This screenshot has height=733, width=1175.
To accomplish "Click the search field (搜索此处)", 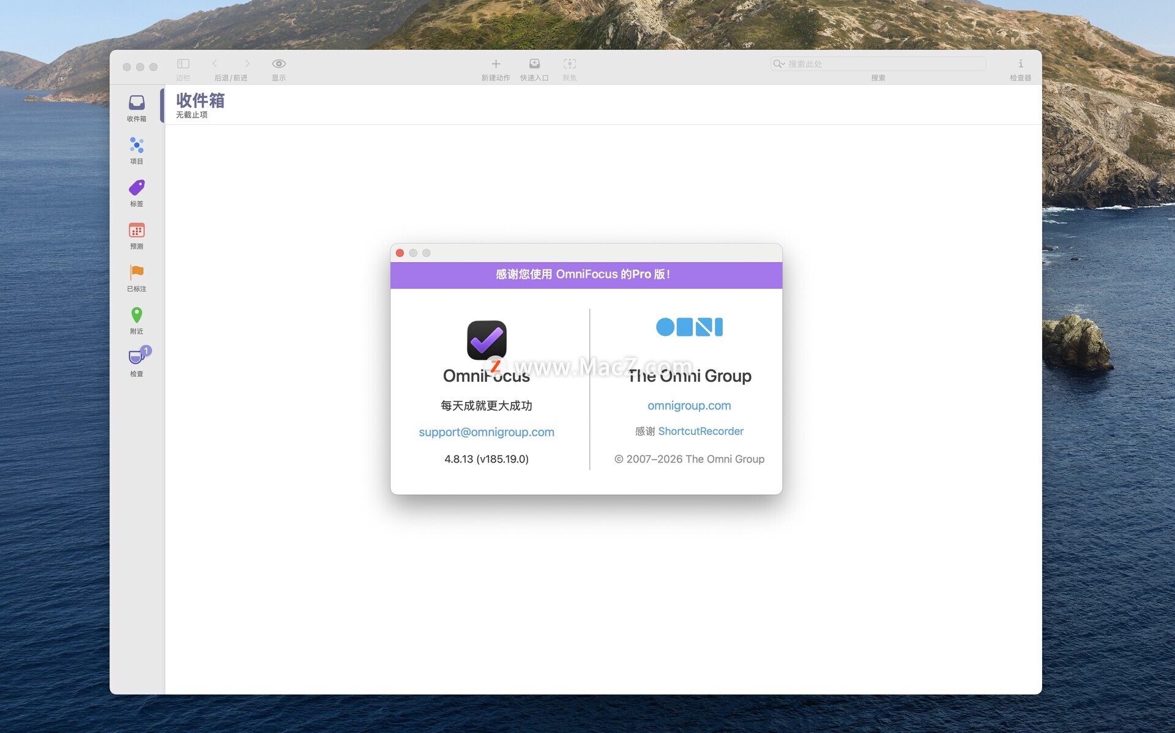I will (x=878, y=64).
